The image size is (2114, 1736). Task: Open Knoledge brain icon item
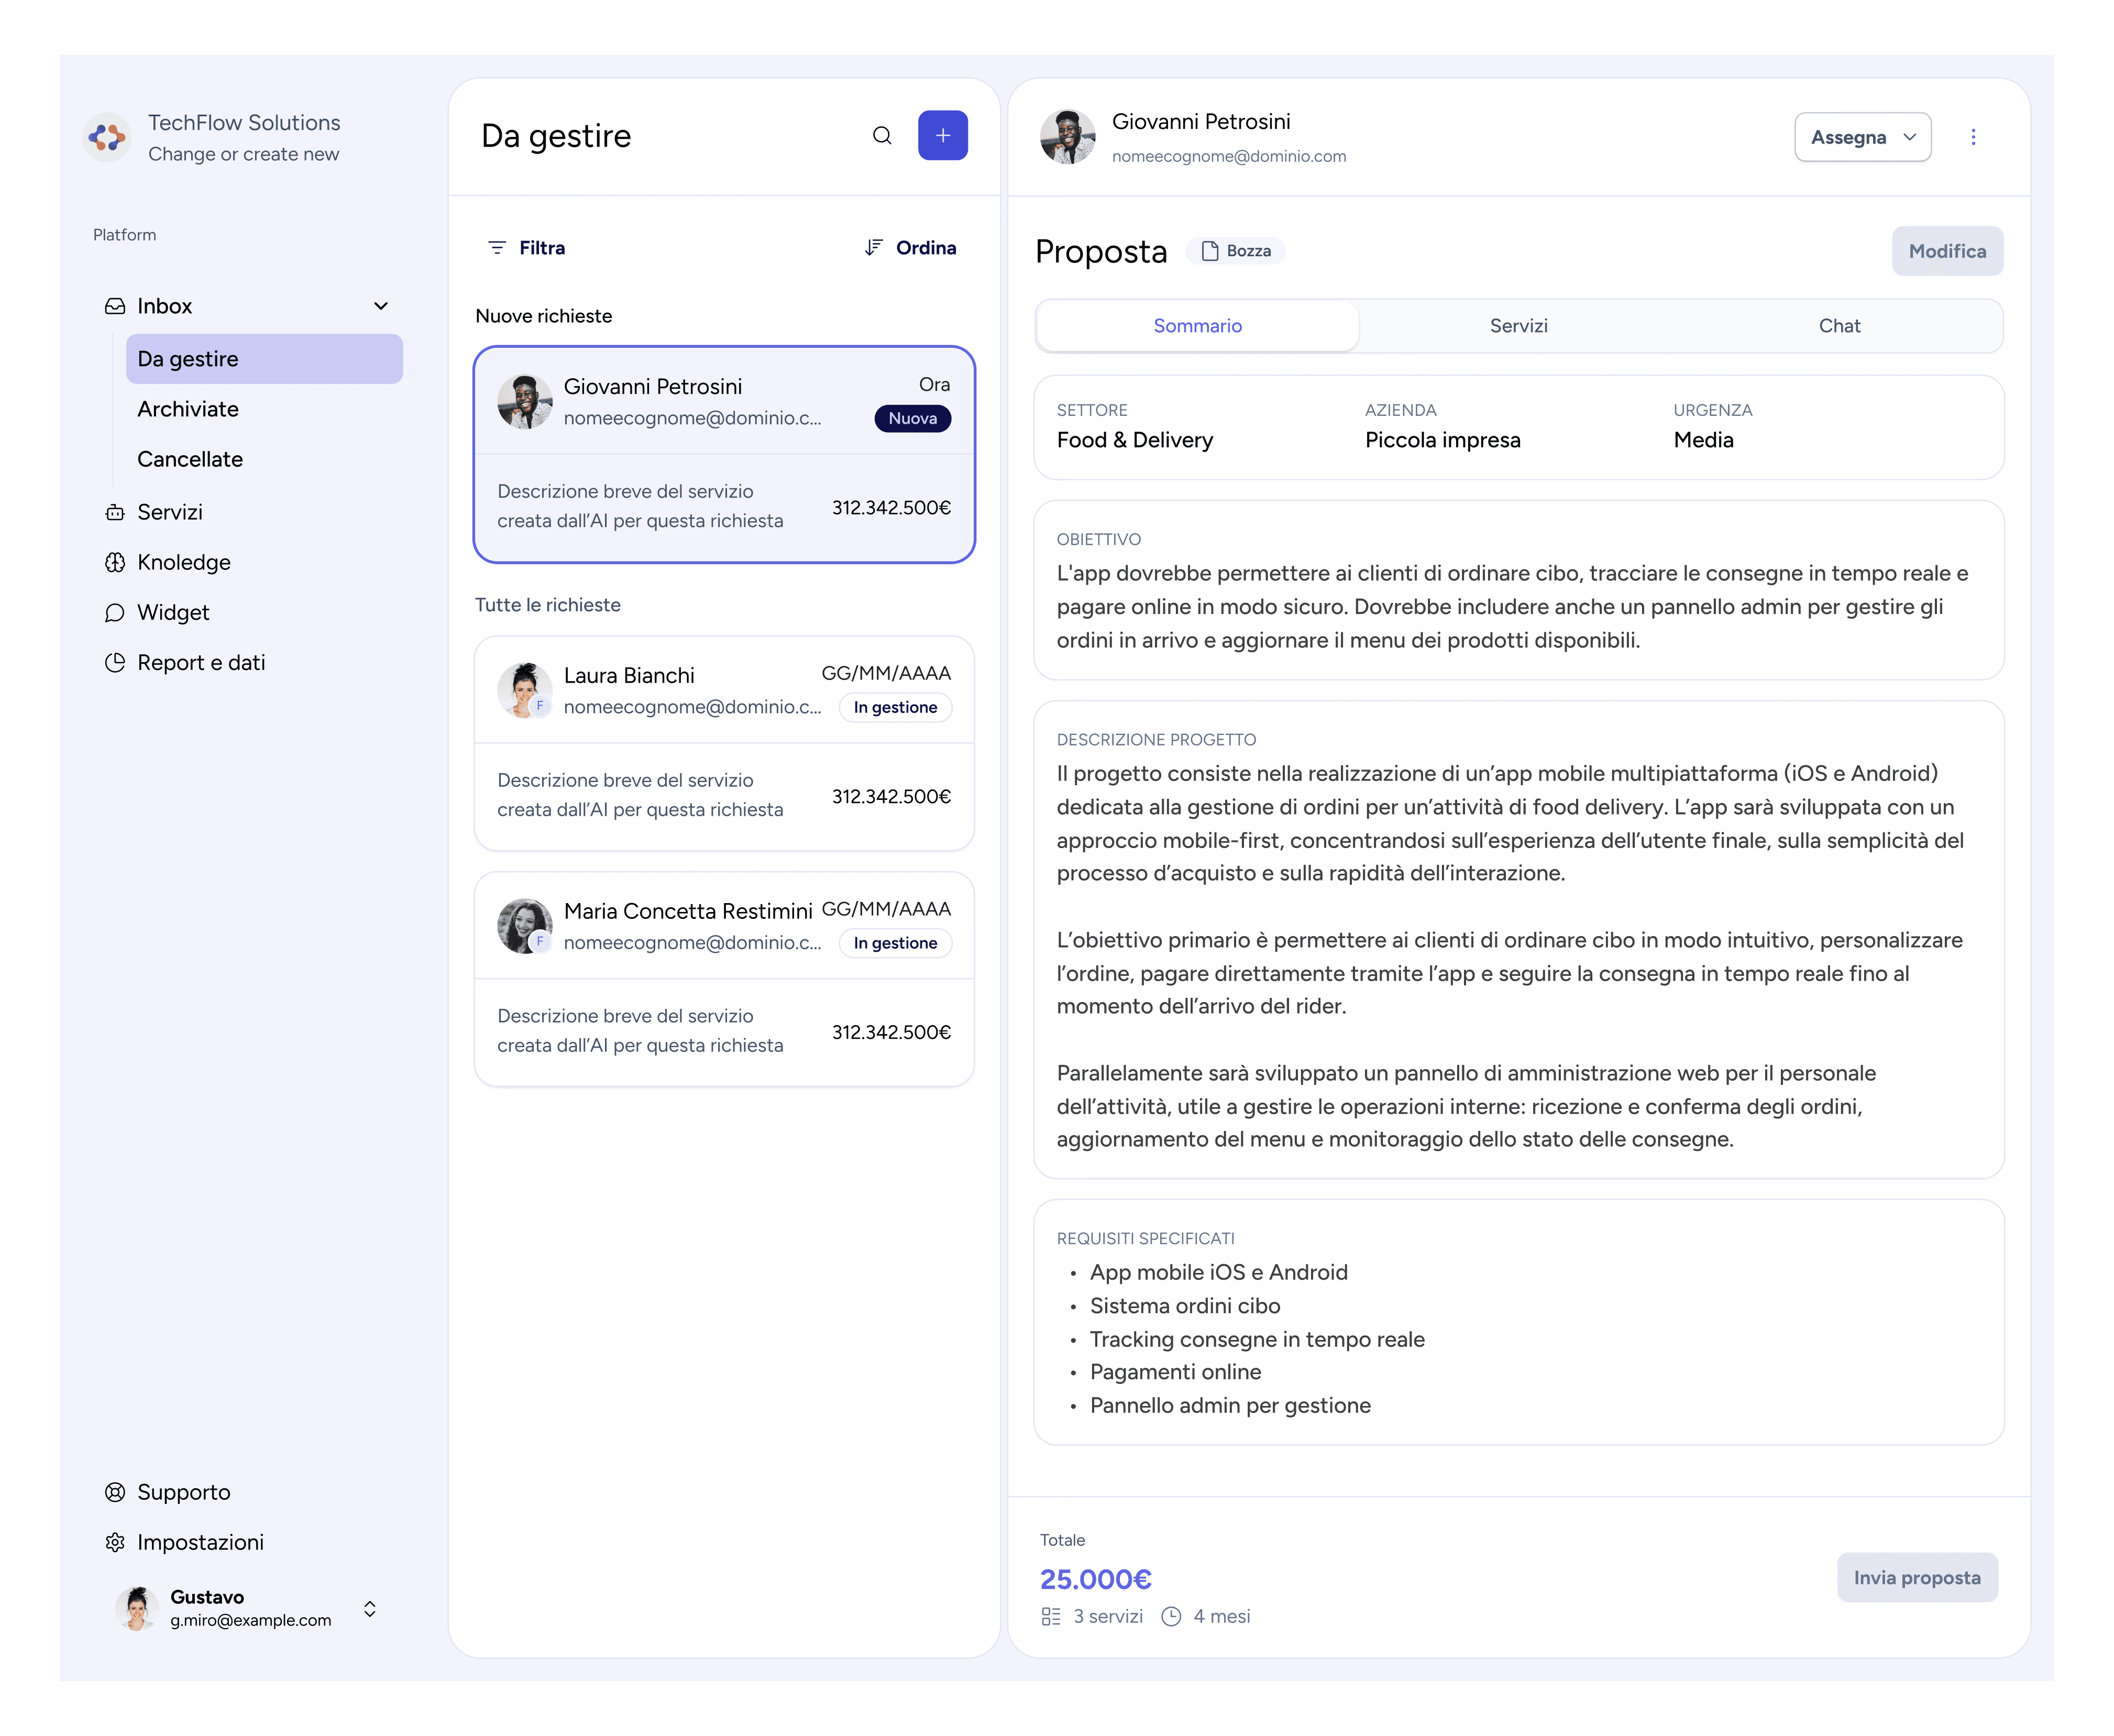click(115, 562)
